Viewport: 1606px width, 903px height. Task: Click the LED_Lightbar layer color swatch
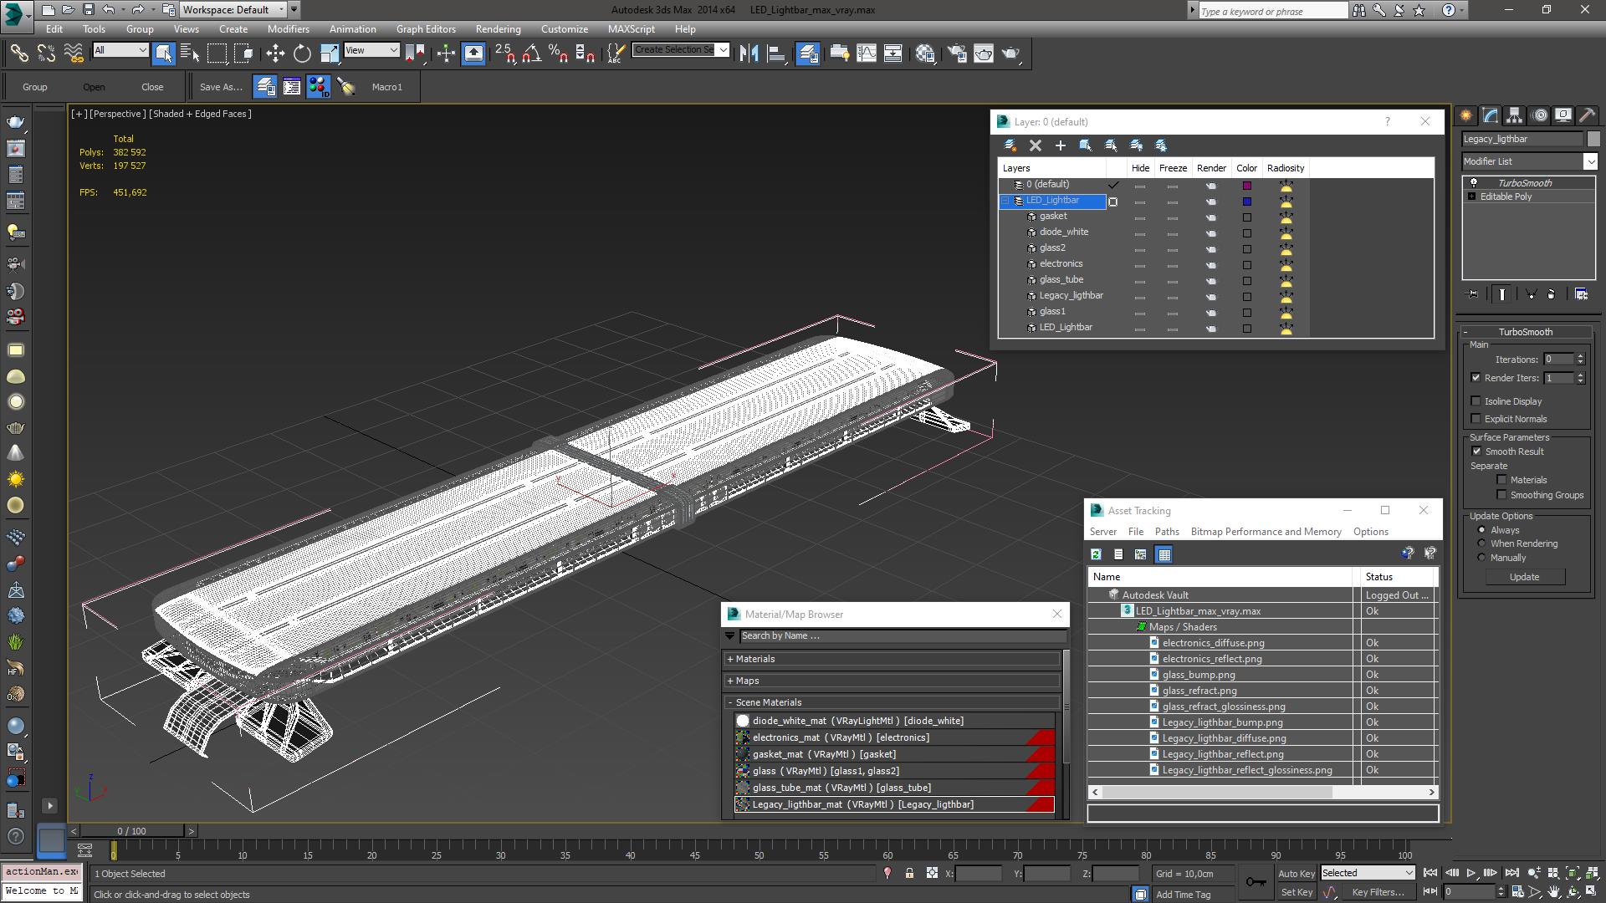point(1246,202)
